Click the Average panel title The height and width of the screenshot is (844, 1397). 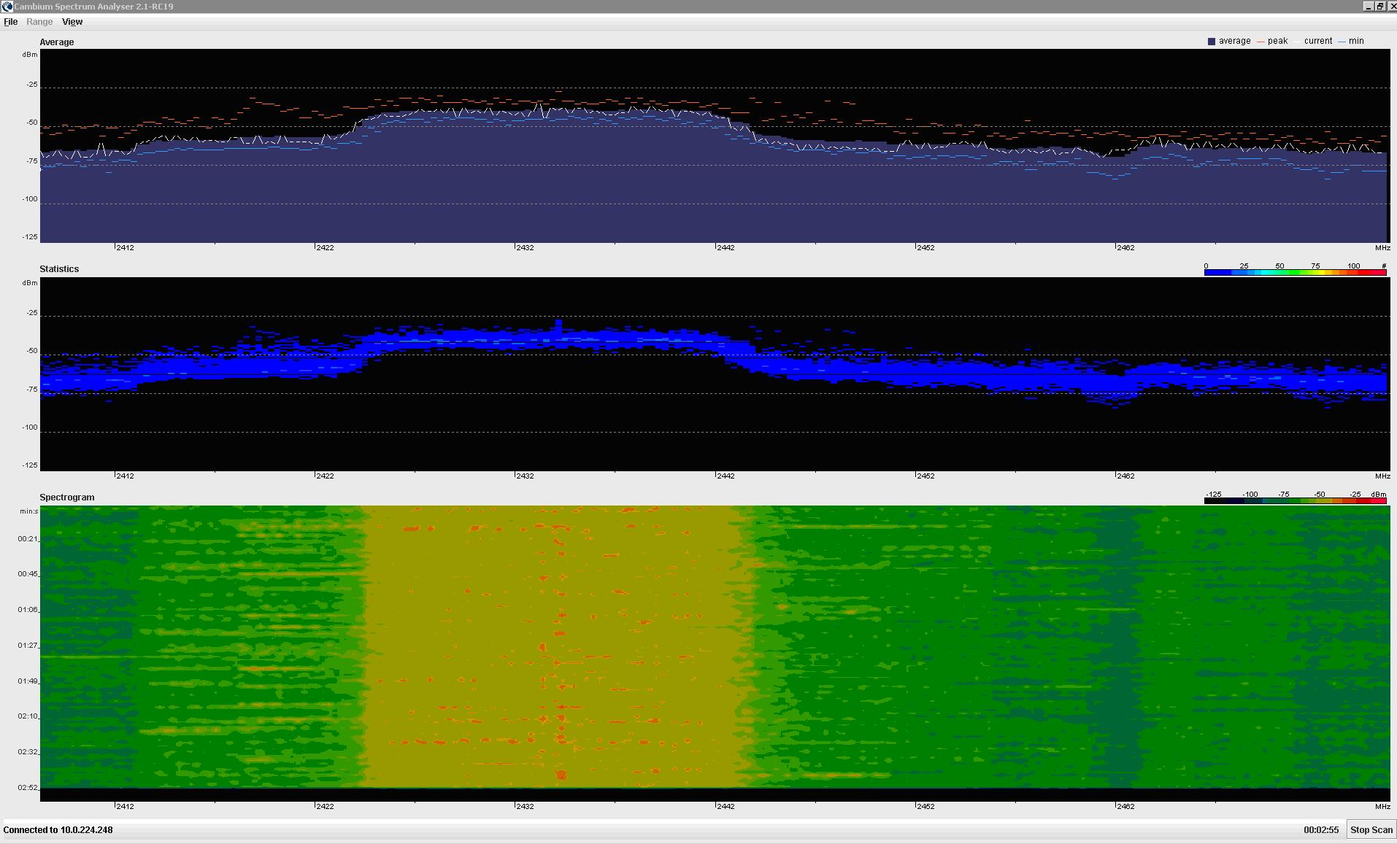click(57, 42)
